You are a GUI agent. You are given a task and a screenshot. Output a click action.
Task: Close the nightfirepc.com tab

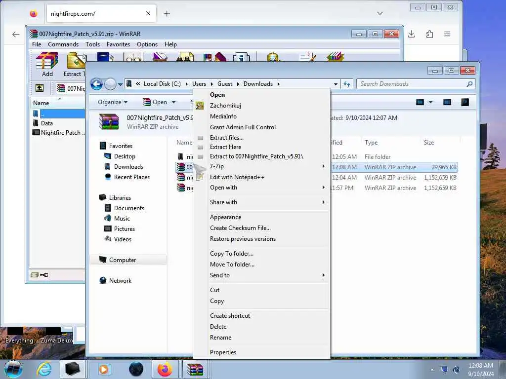coord(148,13)
